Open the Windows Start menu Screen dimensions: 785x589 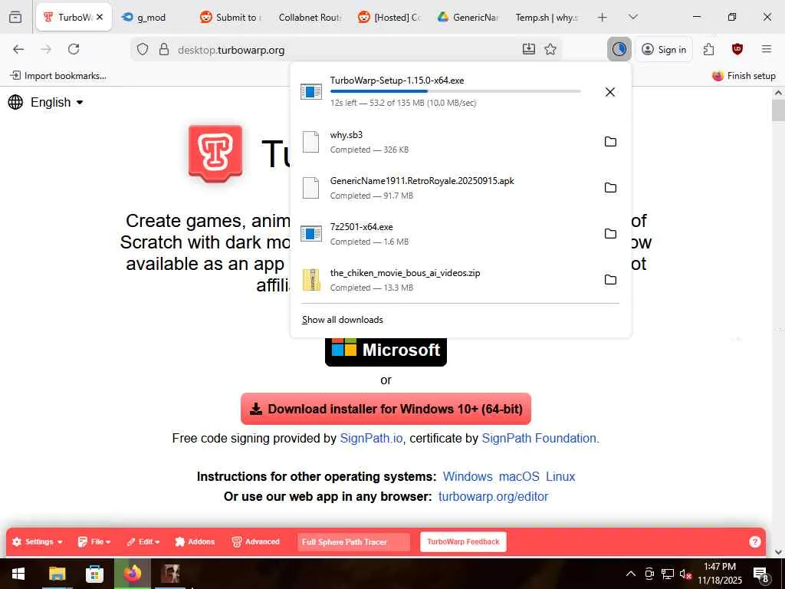click(x=18, y=574)
